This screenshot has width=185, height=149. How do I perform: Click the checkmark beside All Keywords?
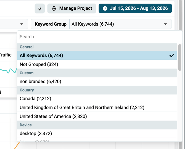[x=172, y=55]
